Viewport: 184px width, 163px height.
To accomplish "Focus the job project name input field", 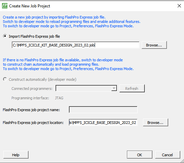I will (103, 110).
